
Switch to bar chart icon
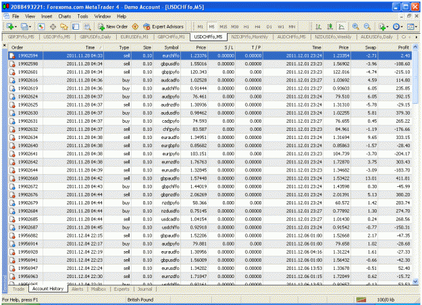pyautogui.click(x=319, y=26)
